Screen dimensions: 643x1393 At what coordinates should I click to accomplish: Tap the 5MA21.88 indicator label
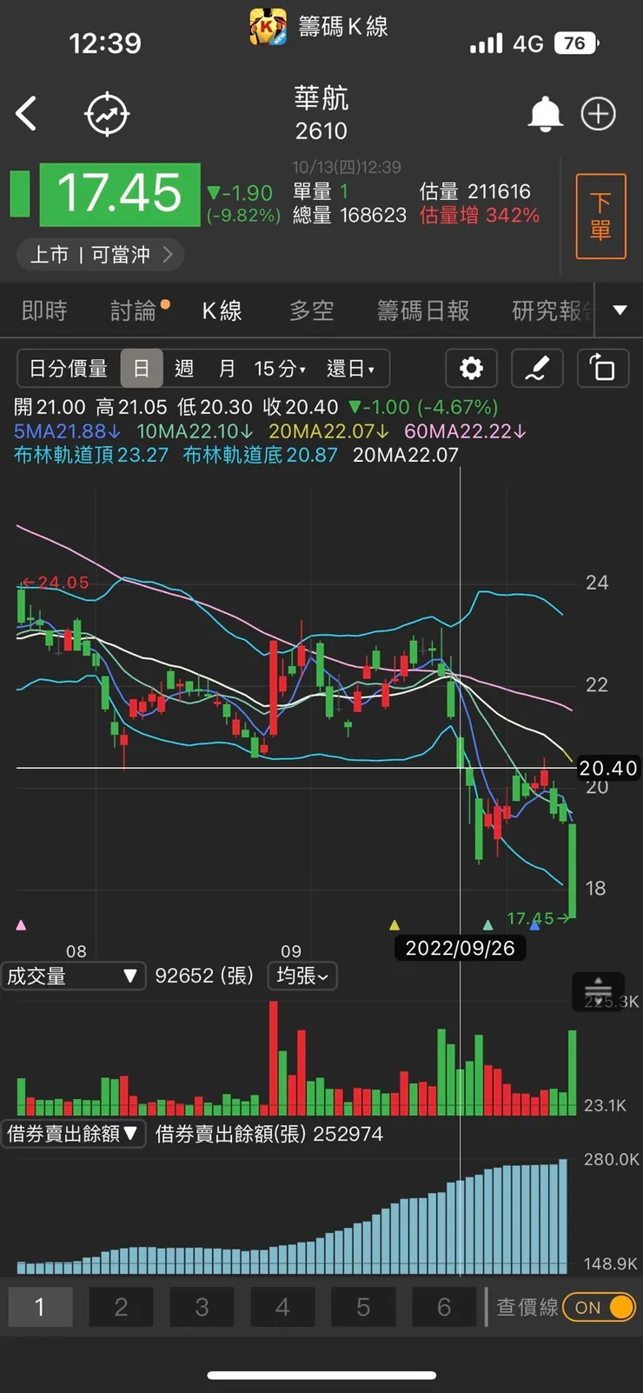coord(67,431)
